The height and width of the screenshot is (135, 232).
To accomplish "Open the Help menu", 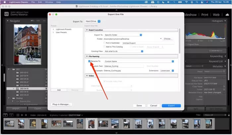I will (x=58, y=2).
